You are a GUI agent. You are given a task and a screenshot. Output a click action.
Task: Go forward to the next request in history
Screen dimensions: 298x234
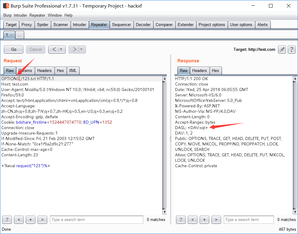[74, 49]
